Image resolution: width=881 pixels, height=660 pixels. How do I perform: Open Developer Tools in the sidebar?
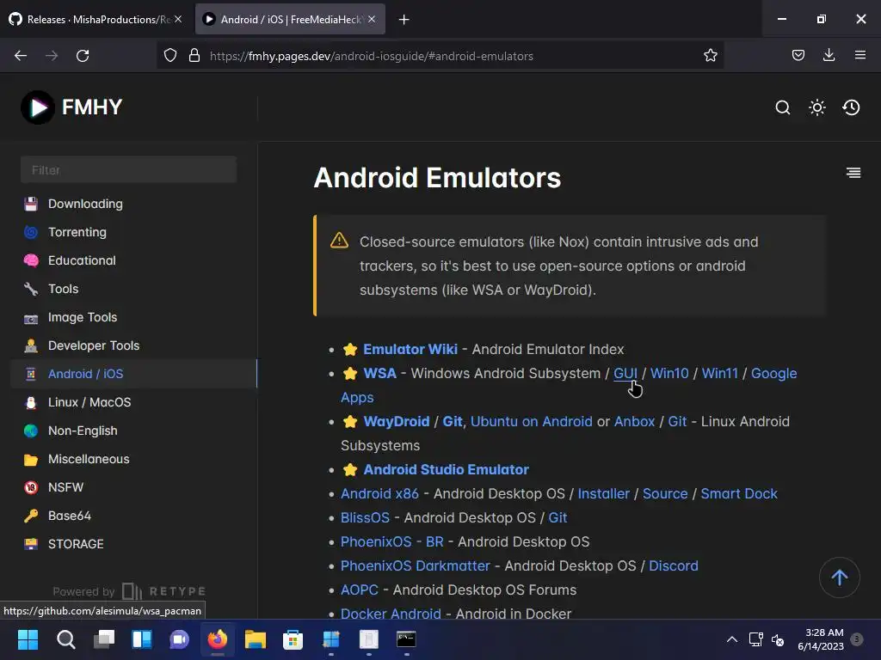[x=94, y=345]
